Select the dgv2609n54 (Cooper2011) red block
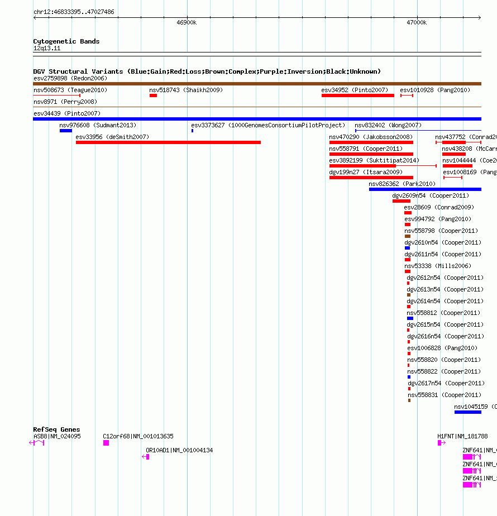 (402, 201)
